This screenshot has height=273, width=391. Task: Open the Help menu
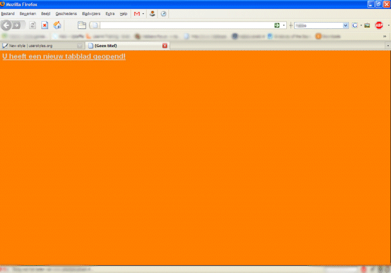coord(123,14)
